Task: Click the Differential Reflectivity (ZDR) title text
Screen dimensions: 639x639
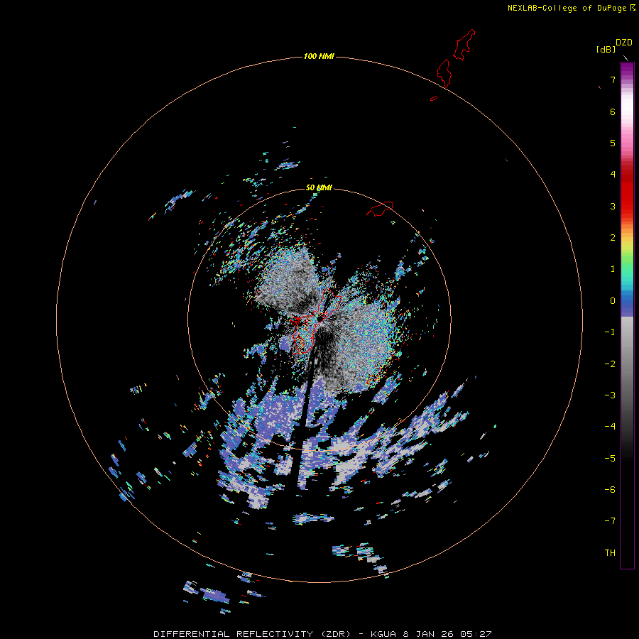Action: coord(252,634)
